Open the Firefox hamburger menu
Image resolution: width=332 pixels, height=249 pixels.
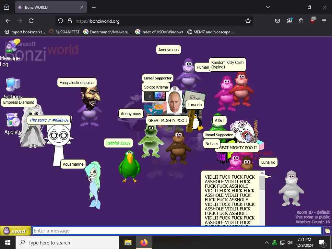pyautogui.click(x=324, y=21)
